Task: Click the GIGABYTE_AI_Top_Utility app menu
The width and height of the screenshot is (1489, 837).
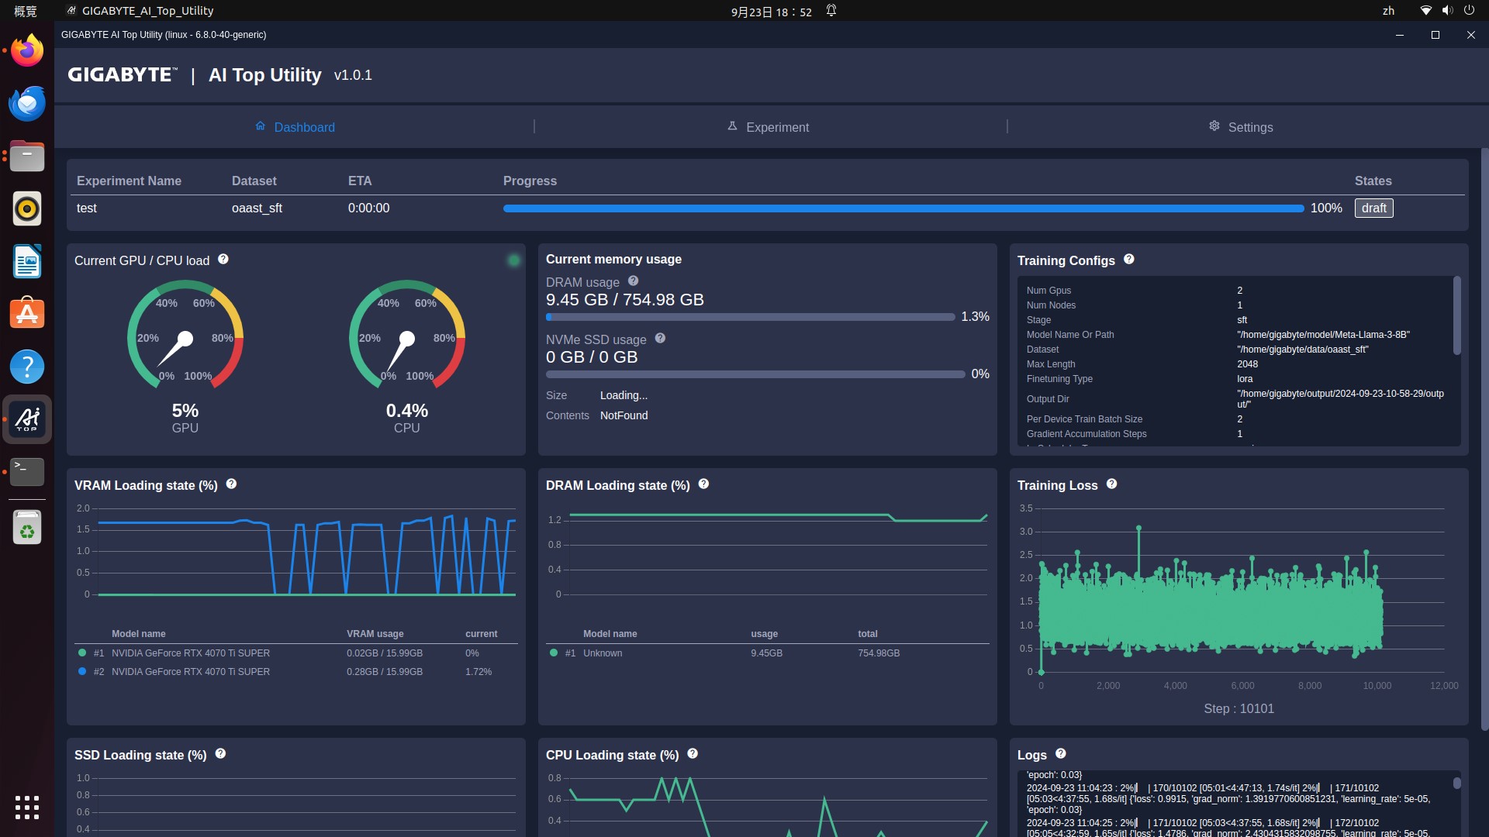Action: pyautogui.click(x=140, y=11)
